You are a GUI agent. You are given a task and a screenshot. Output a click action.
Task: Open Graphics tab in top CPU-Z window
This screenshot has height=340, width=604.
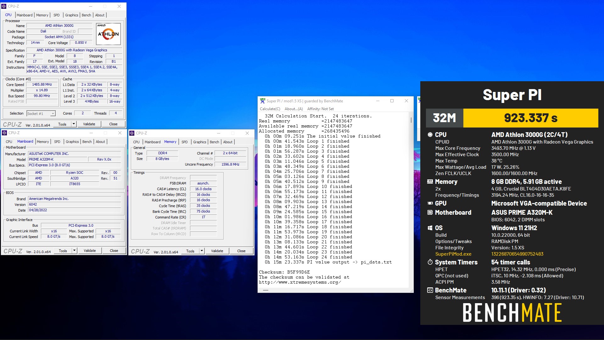(72, 15)
